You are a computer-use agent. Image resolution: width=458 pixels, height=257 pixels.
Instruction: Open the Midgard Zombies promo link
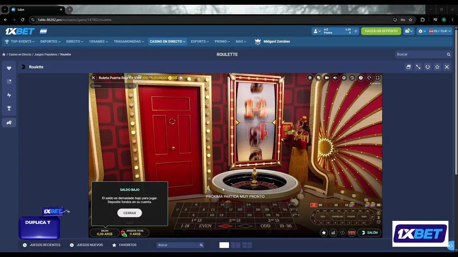point(272,41)
